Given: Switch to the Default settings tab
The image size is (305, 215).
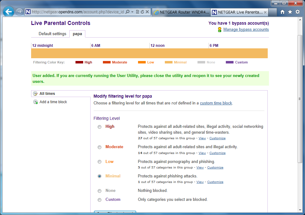Looking at the screenshot, I should (x=52, y=34).
